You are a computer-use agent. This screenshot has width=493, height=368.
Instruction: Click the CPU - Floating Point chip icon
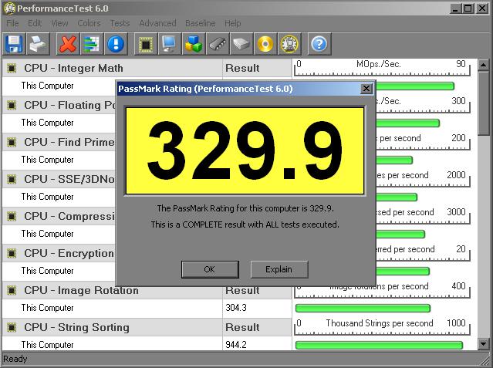pyautogui.click(x=12, y=105)
